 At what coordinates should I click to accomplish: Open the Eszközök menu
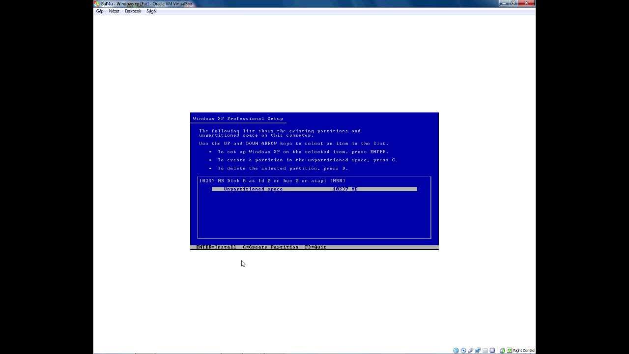(133, 11)
